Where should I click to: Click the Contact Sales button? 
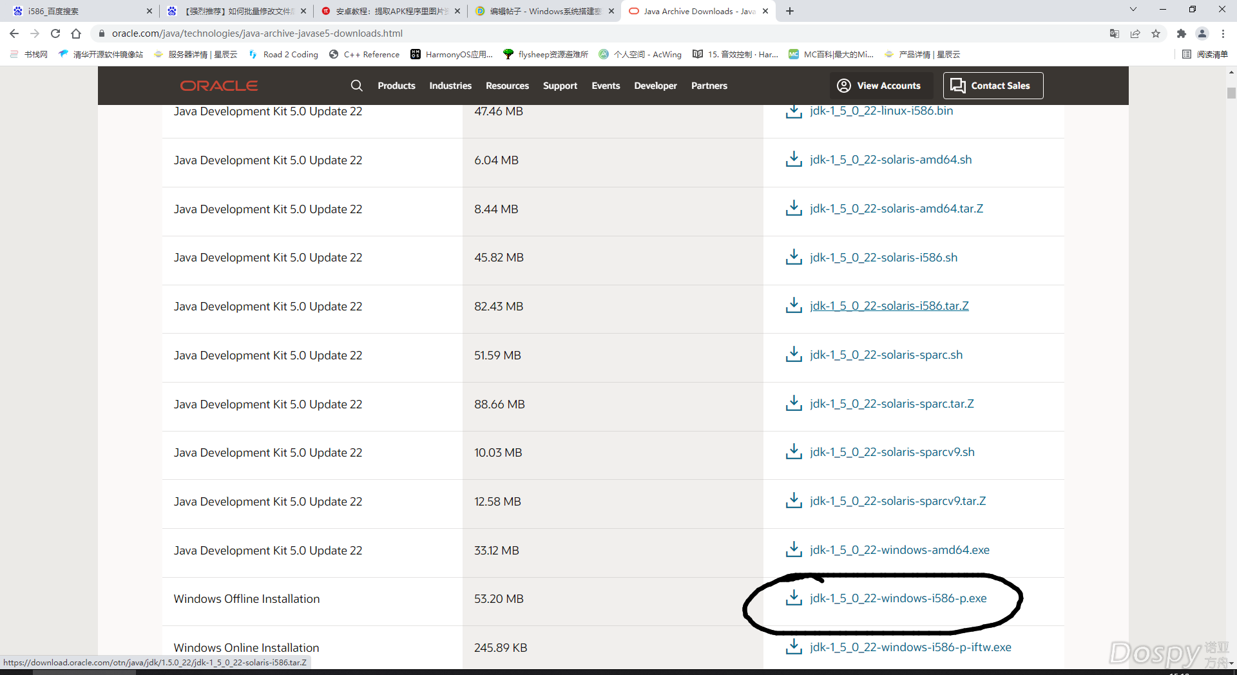click(993, 86)
